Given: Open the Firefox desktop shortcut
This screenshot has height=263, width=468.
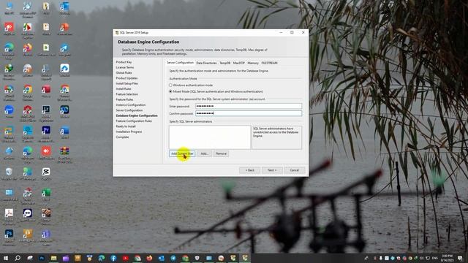Looking at the screenshot, I should pos(28,50).
